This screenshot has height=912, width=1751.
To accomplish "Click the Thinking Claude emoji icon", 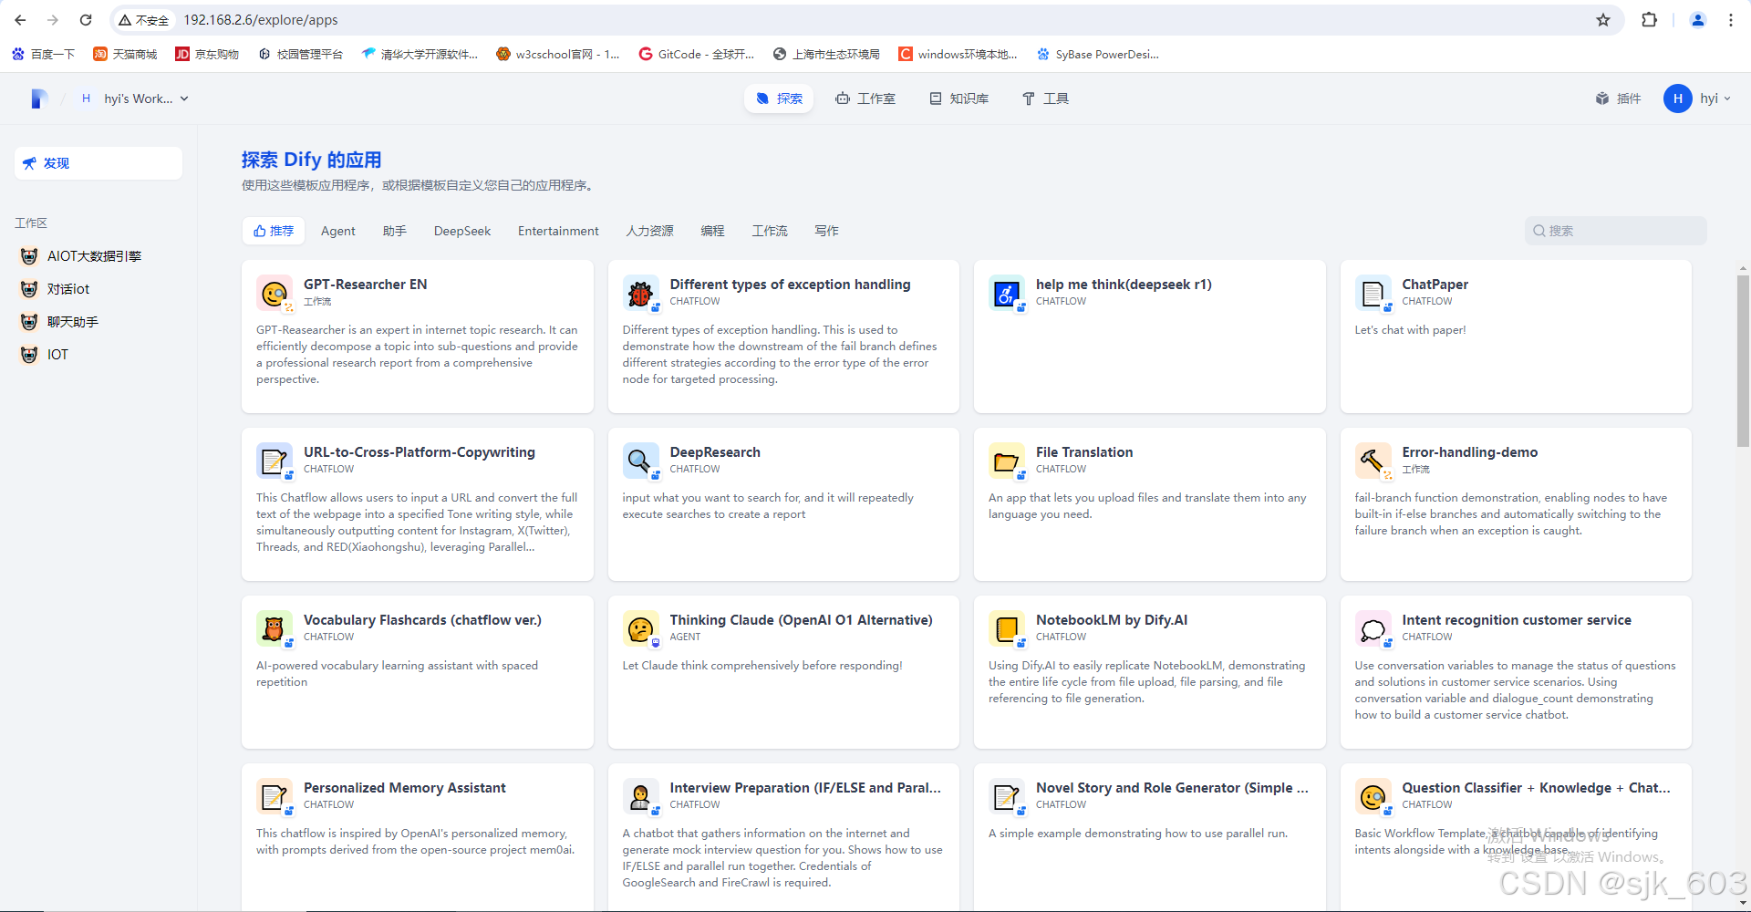I will coord(640,628).
